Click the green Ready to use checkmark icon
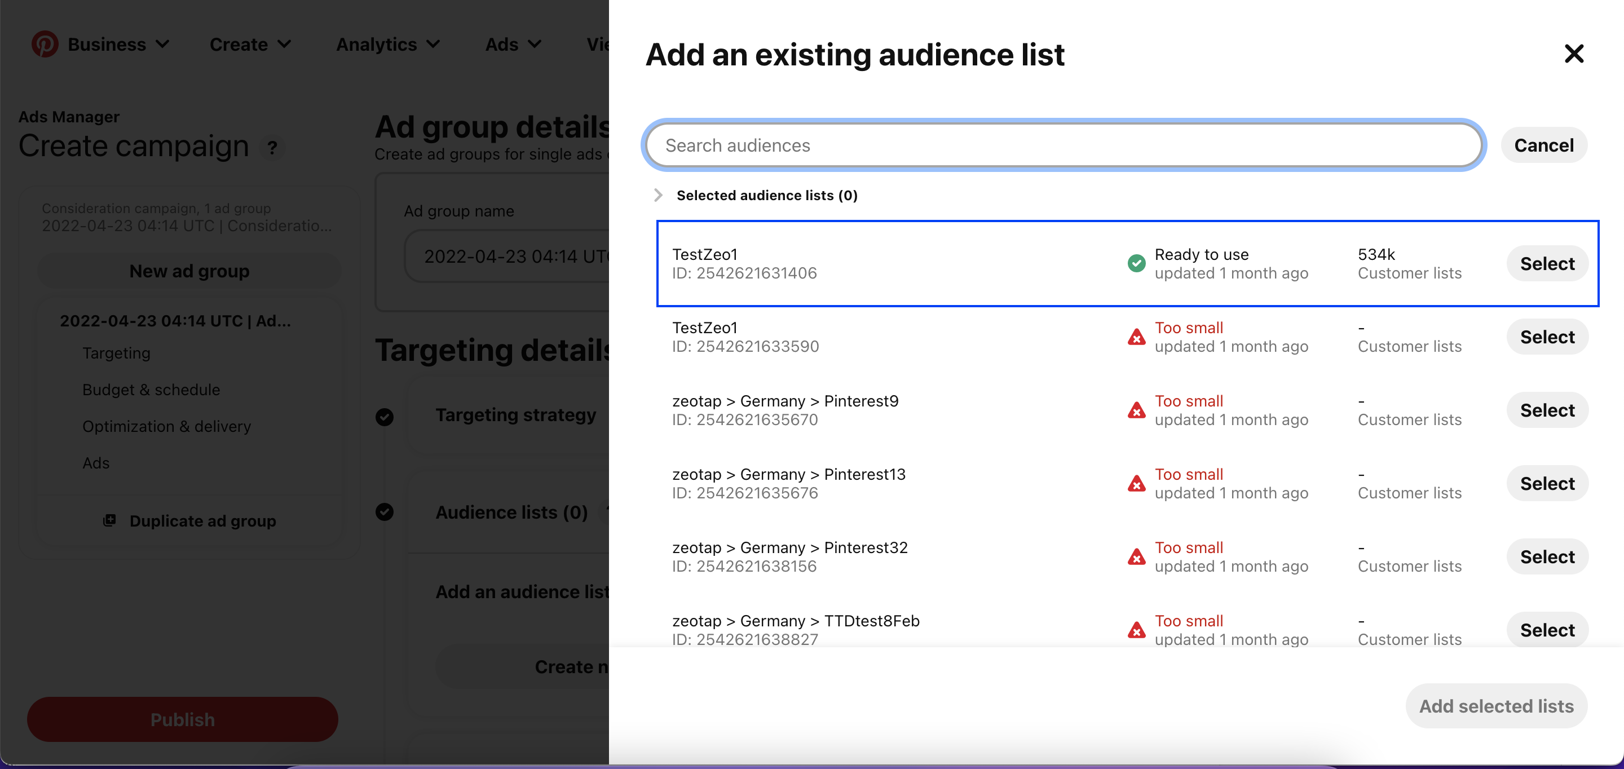1624x769 pixels. (1136, 263)
